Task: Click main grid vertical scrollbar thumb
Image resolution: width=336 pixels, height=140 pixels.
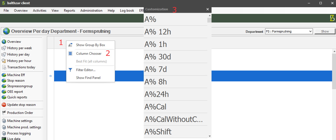Action: click(334, 71)
